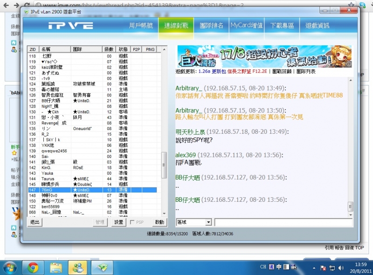Switch to the 連線對戰 tab
This screenshot has width=373, height=275.
(x=176, y=26)
